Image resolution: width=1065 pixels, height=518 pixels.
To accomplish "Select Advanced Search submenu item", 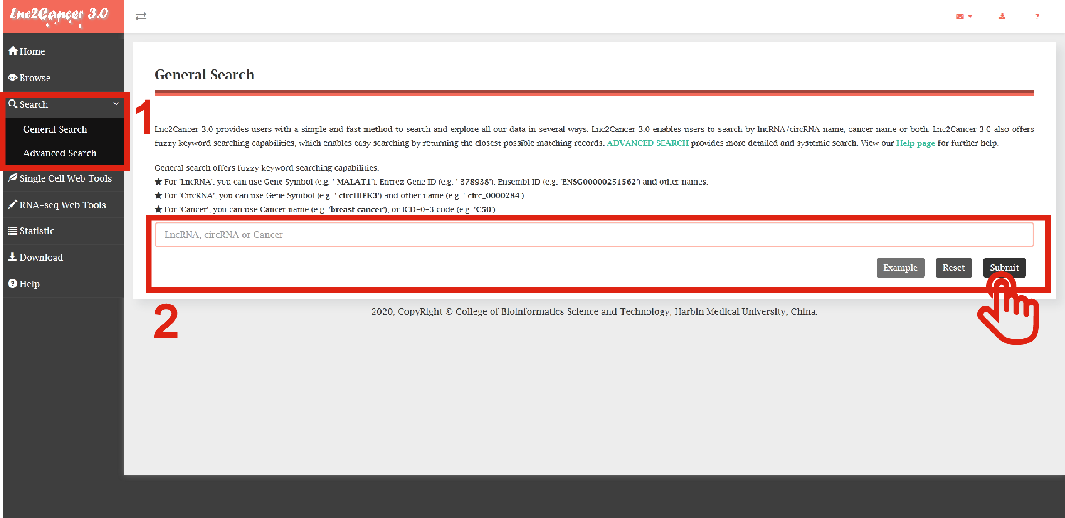I will tap(60, 153).
